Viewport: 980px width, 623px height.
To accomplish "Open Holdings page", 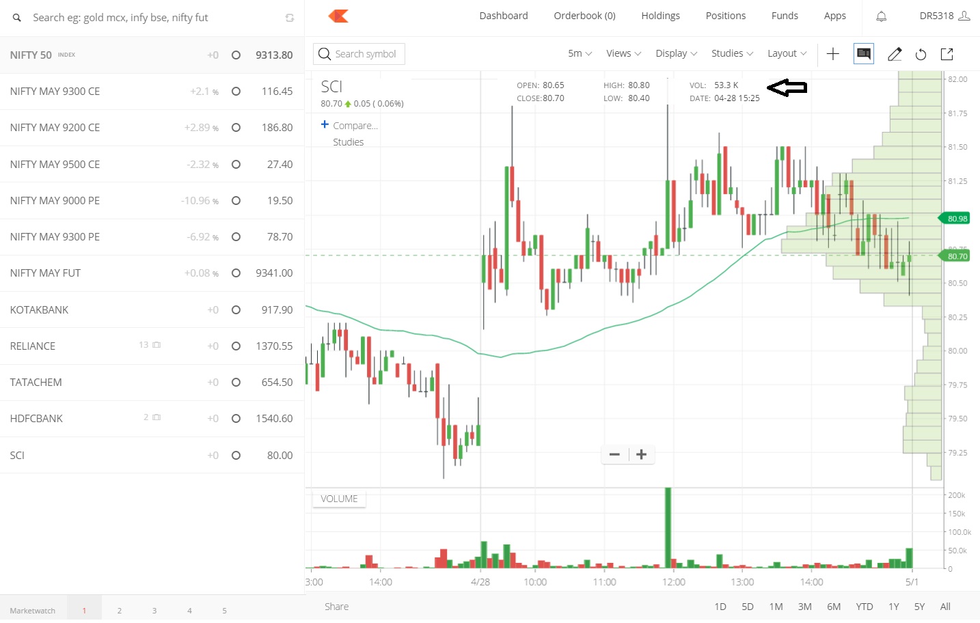I will coord(660,16).
